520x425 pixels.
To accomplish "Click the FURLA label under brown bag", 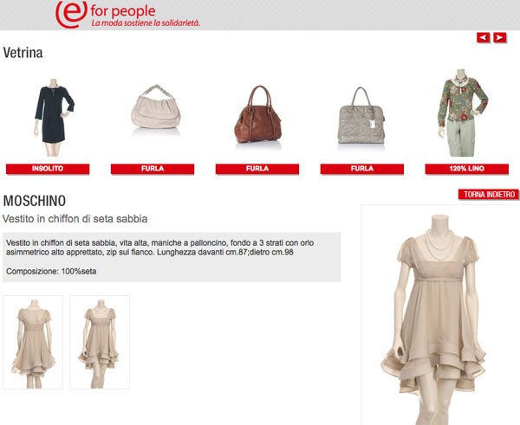I will point(257,169).
